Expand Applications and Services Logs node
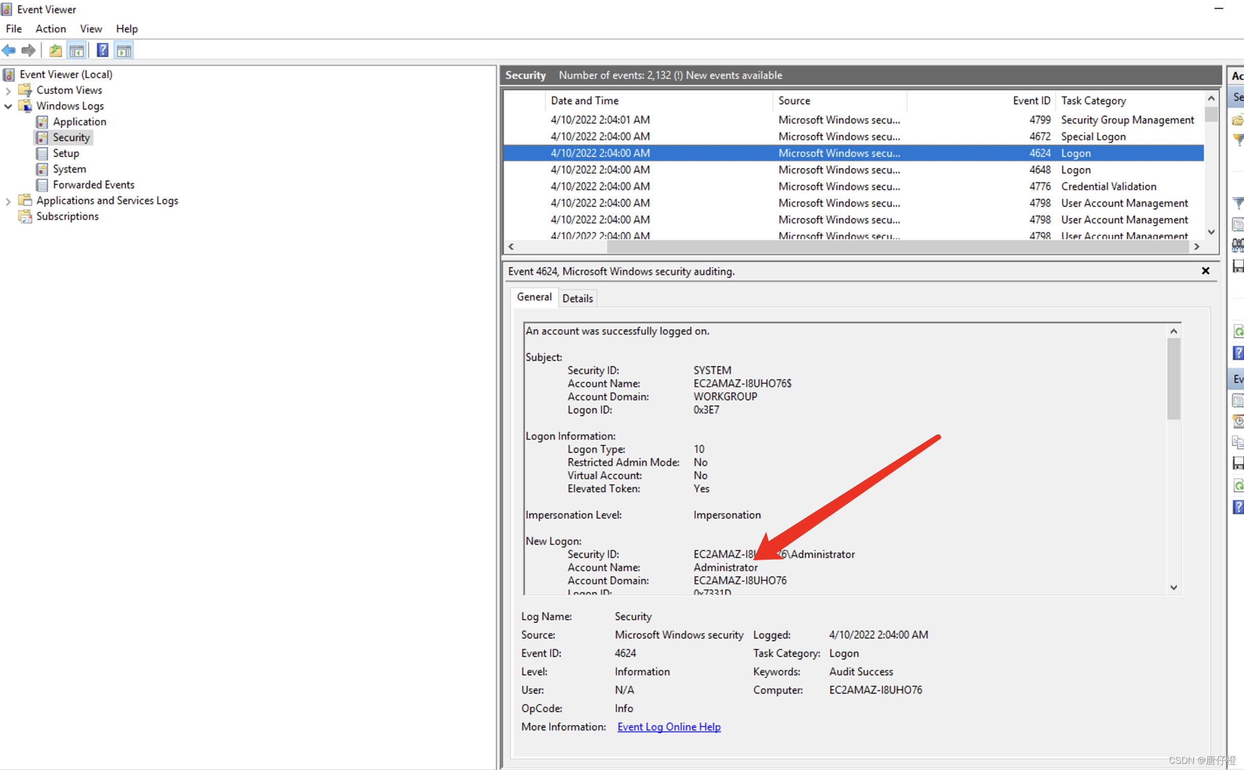Image resolution: width=1244 pixels, height=770 pixels. (x=8, y=201)
